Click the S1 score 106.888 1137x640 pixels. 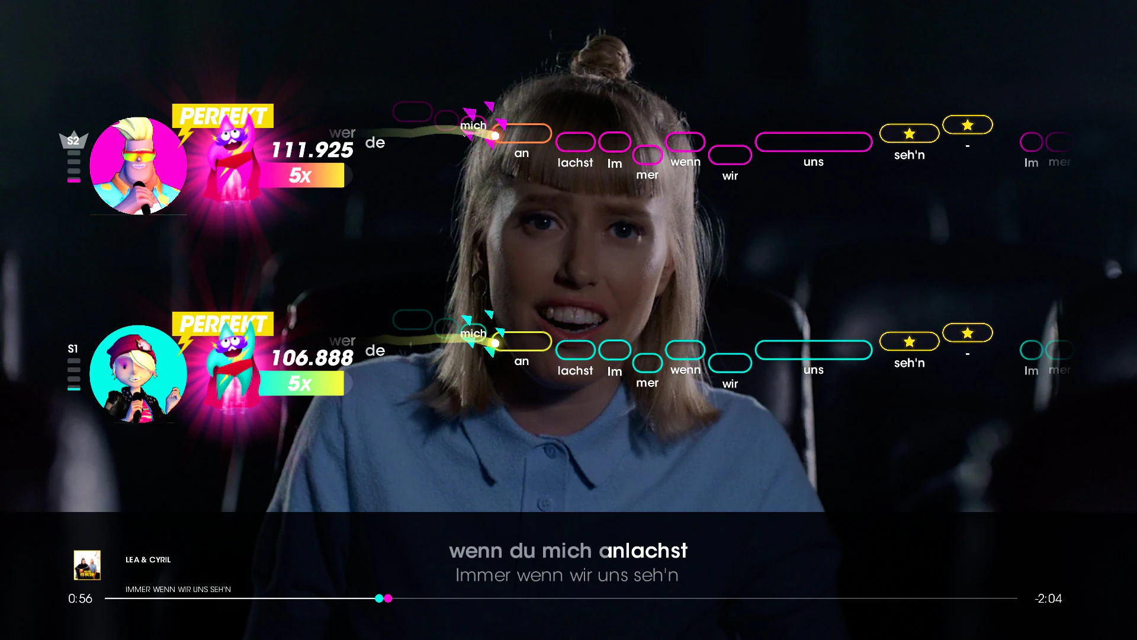point(312,358)
